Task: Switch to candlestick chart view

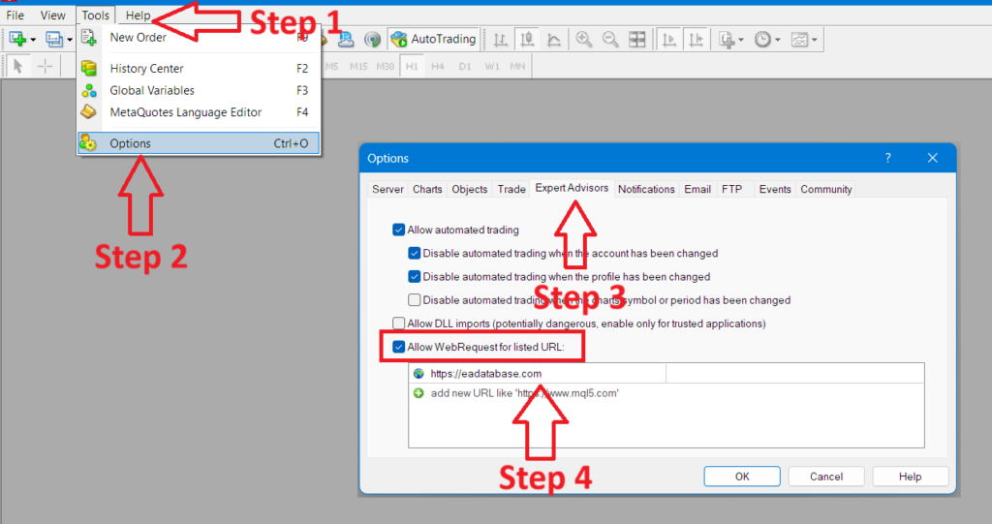Action: (x=527, y=40)
